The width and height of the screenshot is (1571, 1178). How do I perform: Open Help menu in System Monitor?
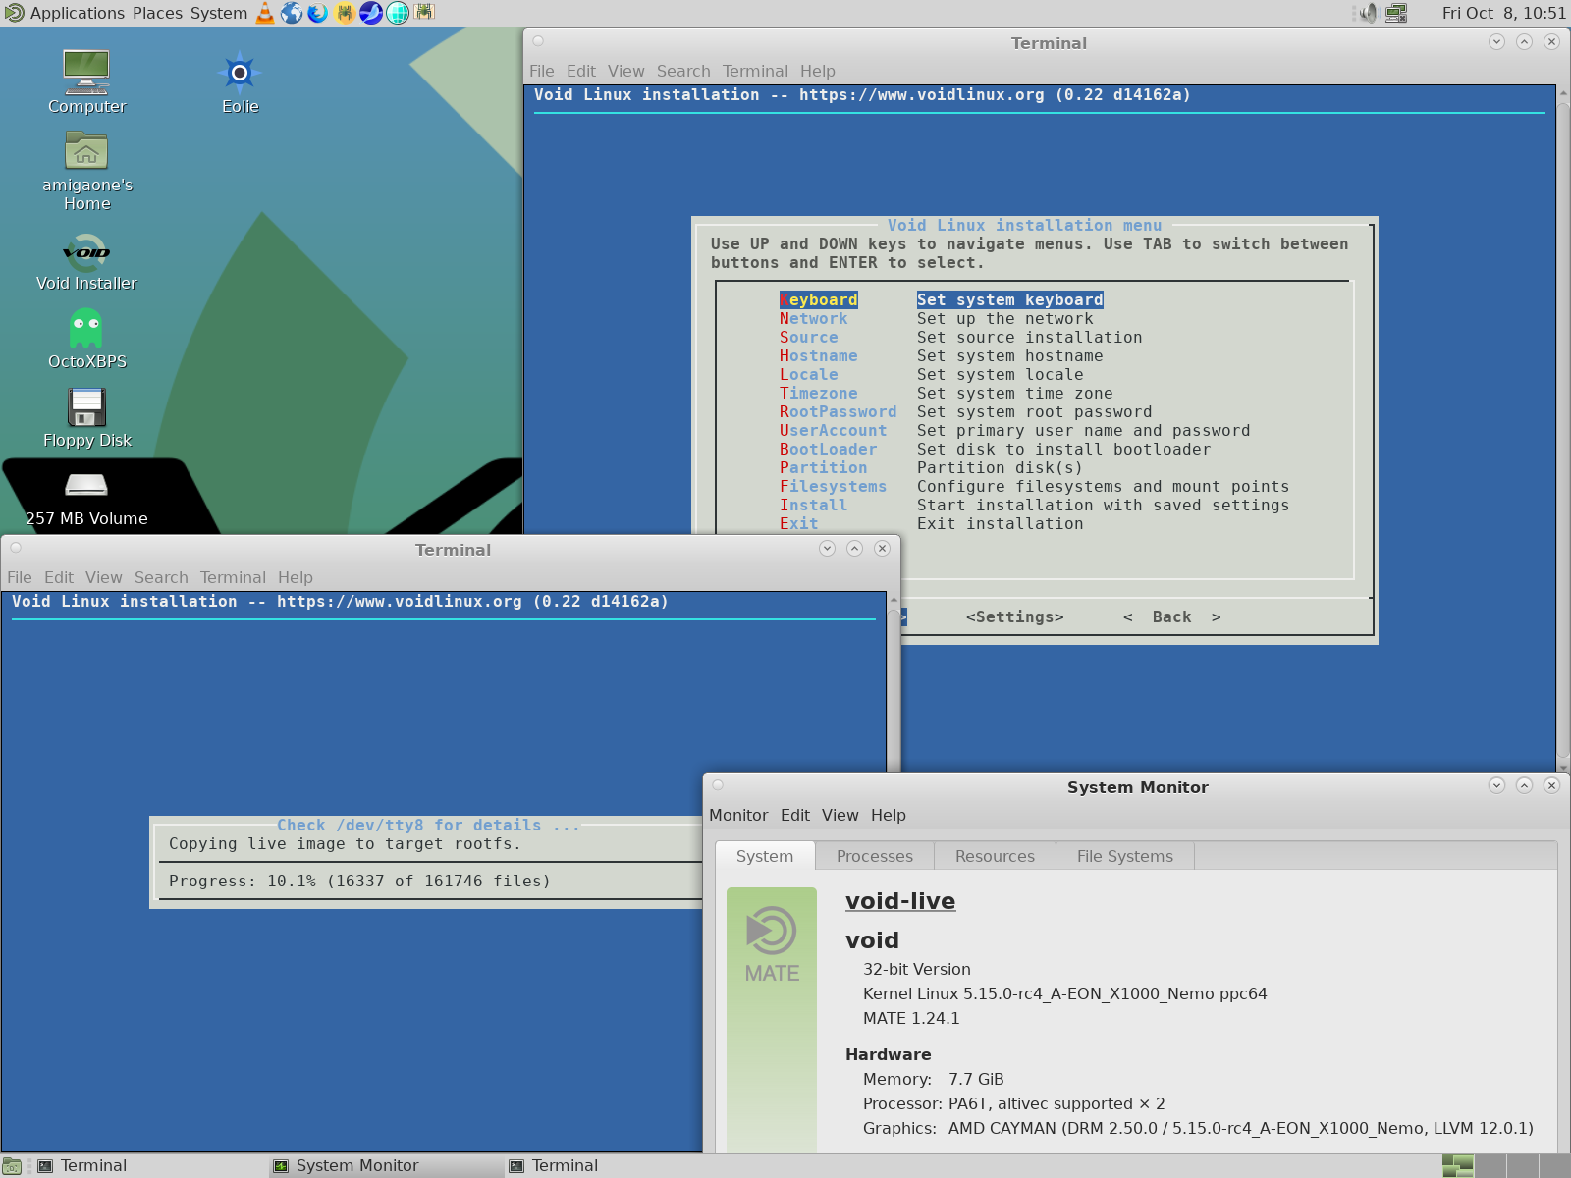click(x=889, y=815)
